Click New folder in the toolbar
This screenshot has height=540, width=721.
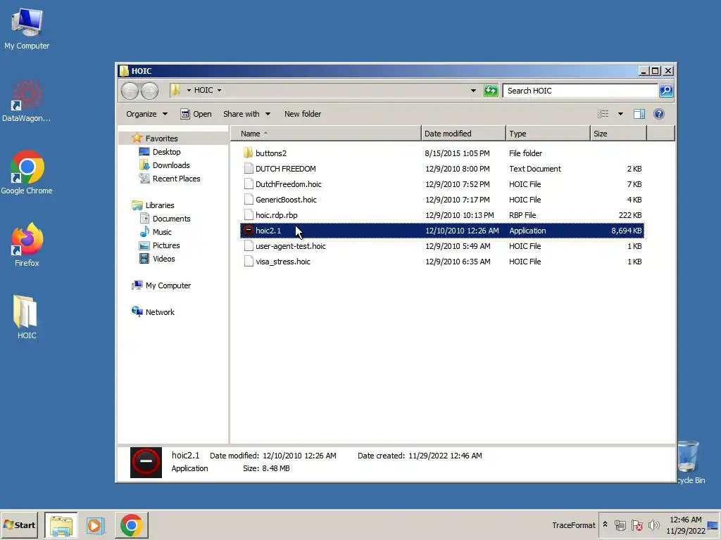pyautogui.click(x=303, y=114)
